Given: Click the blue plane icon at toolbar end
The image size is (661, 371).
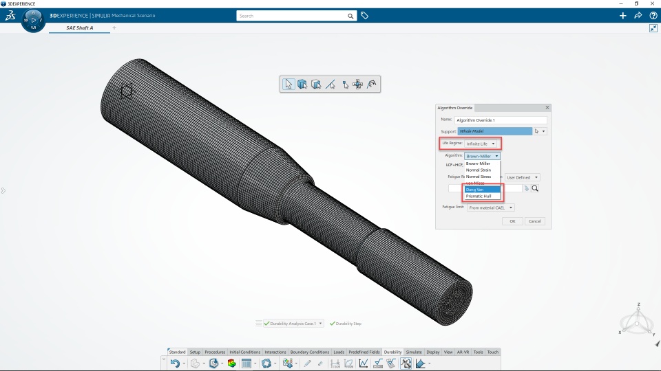Looking at the screenshot, I should tap(420, 363).
